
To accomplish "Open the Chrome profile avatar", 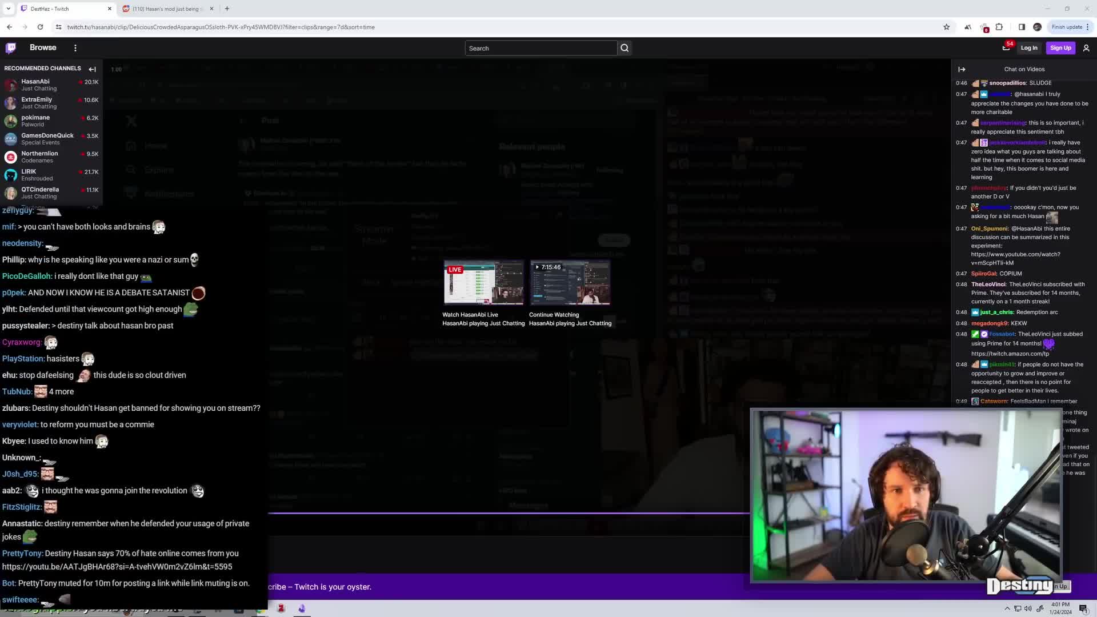I will coord(1037,27).
